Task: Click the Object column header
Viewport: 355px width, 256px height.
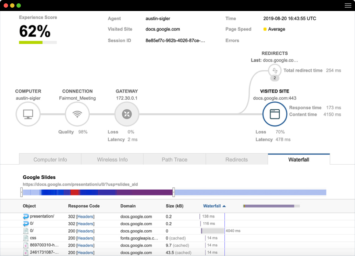Action: click(x=29, y=206)
